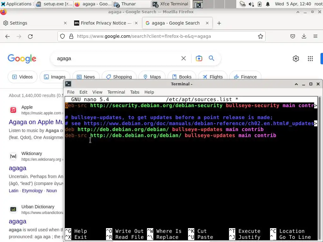
Task: Go back using Firefox back arrow
Action: point(8,37)
